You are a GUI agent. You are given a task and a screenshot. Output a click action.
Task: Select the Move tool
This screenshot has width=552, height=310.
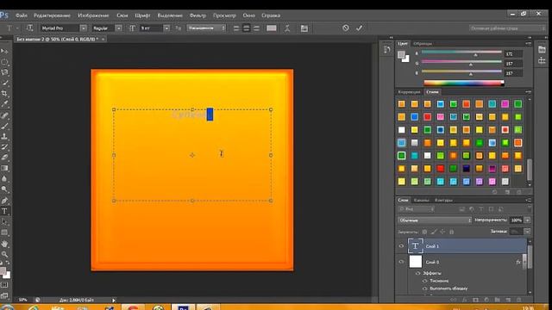(4, 52)
